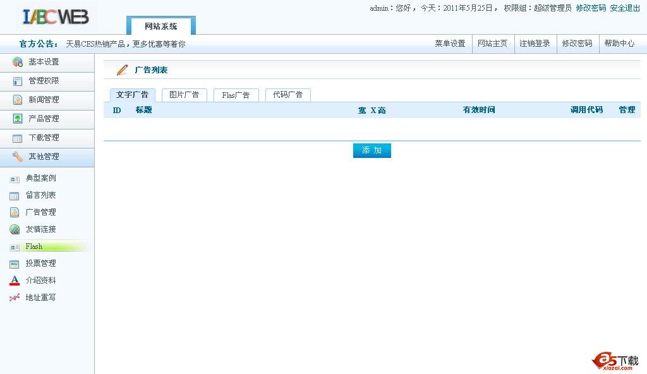Click the 管理权限 window icon

(x=17, y=81)
